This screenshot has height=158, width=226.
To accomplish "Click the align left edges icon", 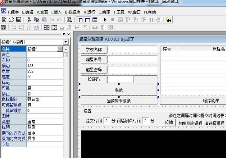I will pos(14,27).
